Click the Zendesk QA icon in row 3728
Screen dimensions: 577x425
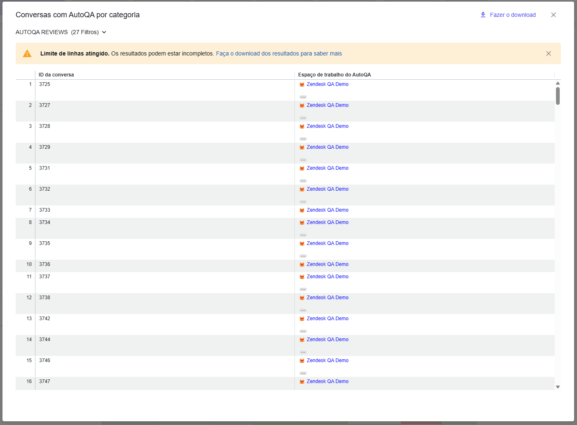302,126
